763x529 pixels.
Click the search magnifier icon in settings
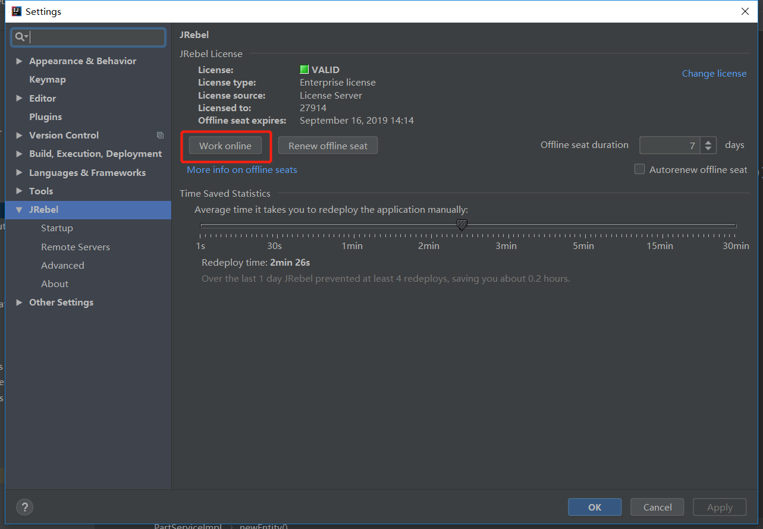click(21, 37)
